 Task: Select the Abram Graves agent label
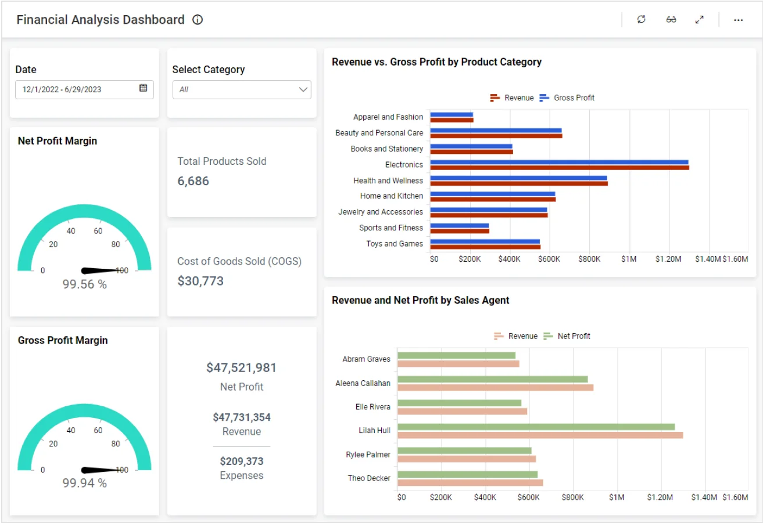[366, 359]
